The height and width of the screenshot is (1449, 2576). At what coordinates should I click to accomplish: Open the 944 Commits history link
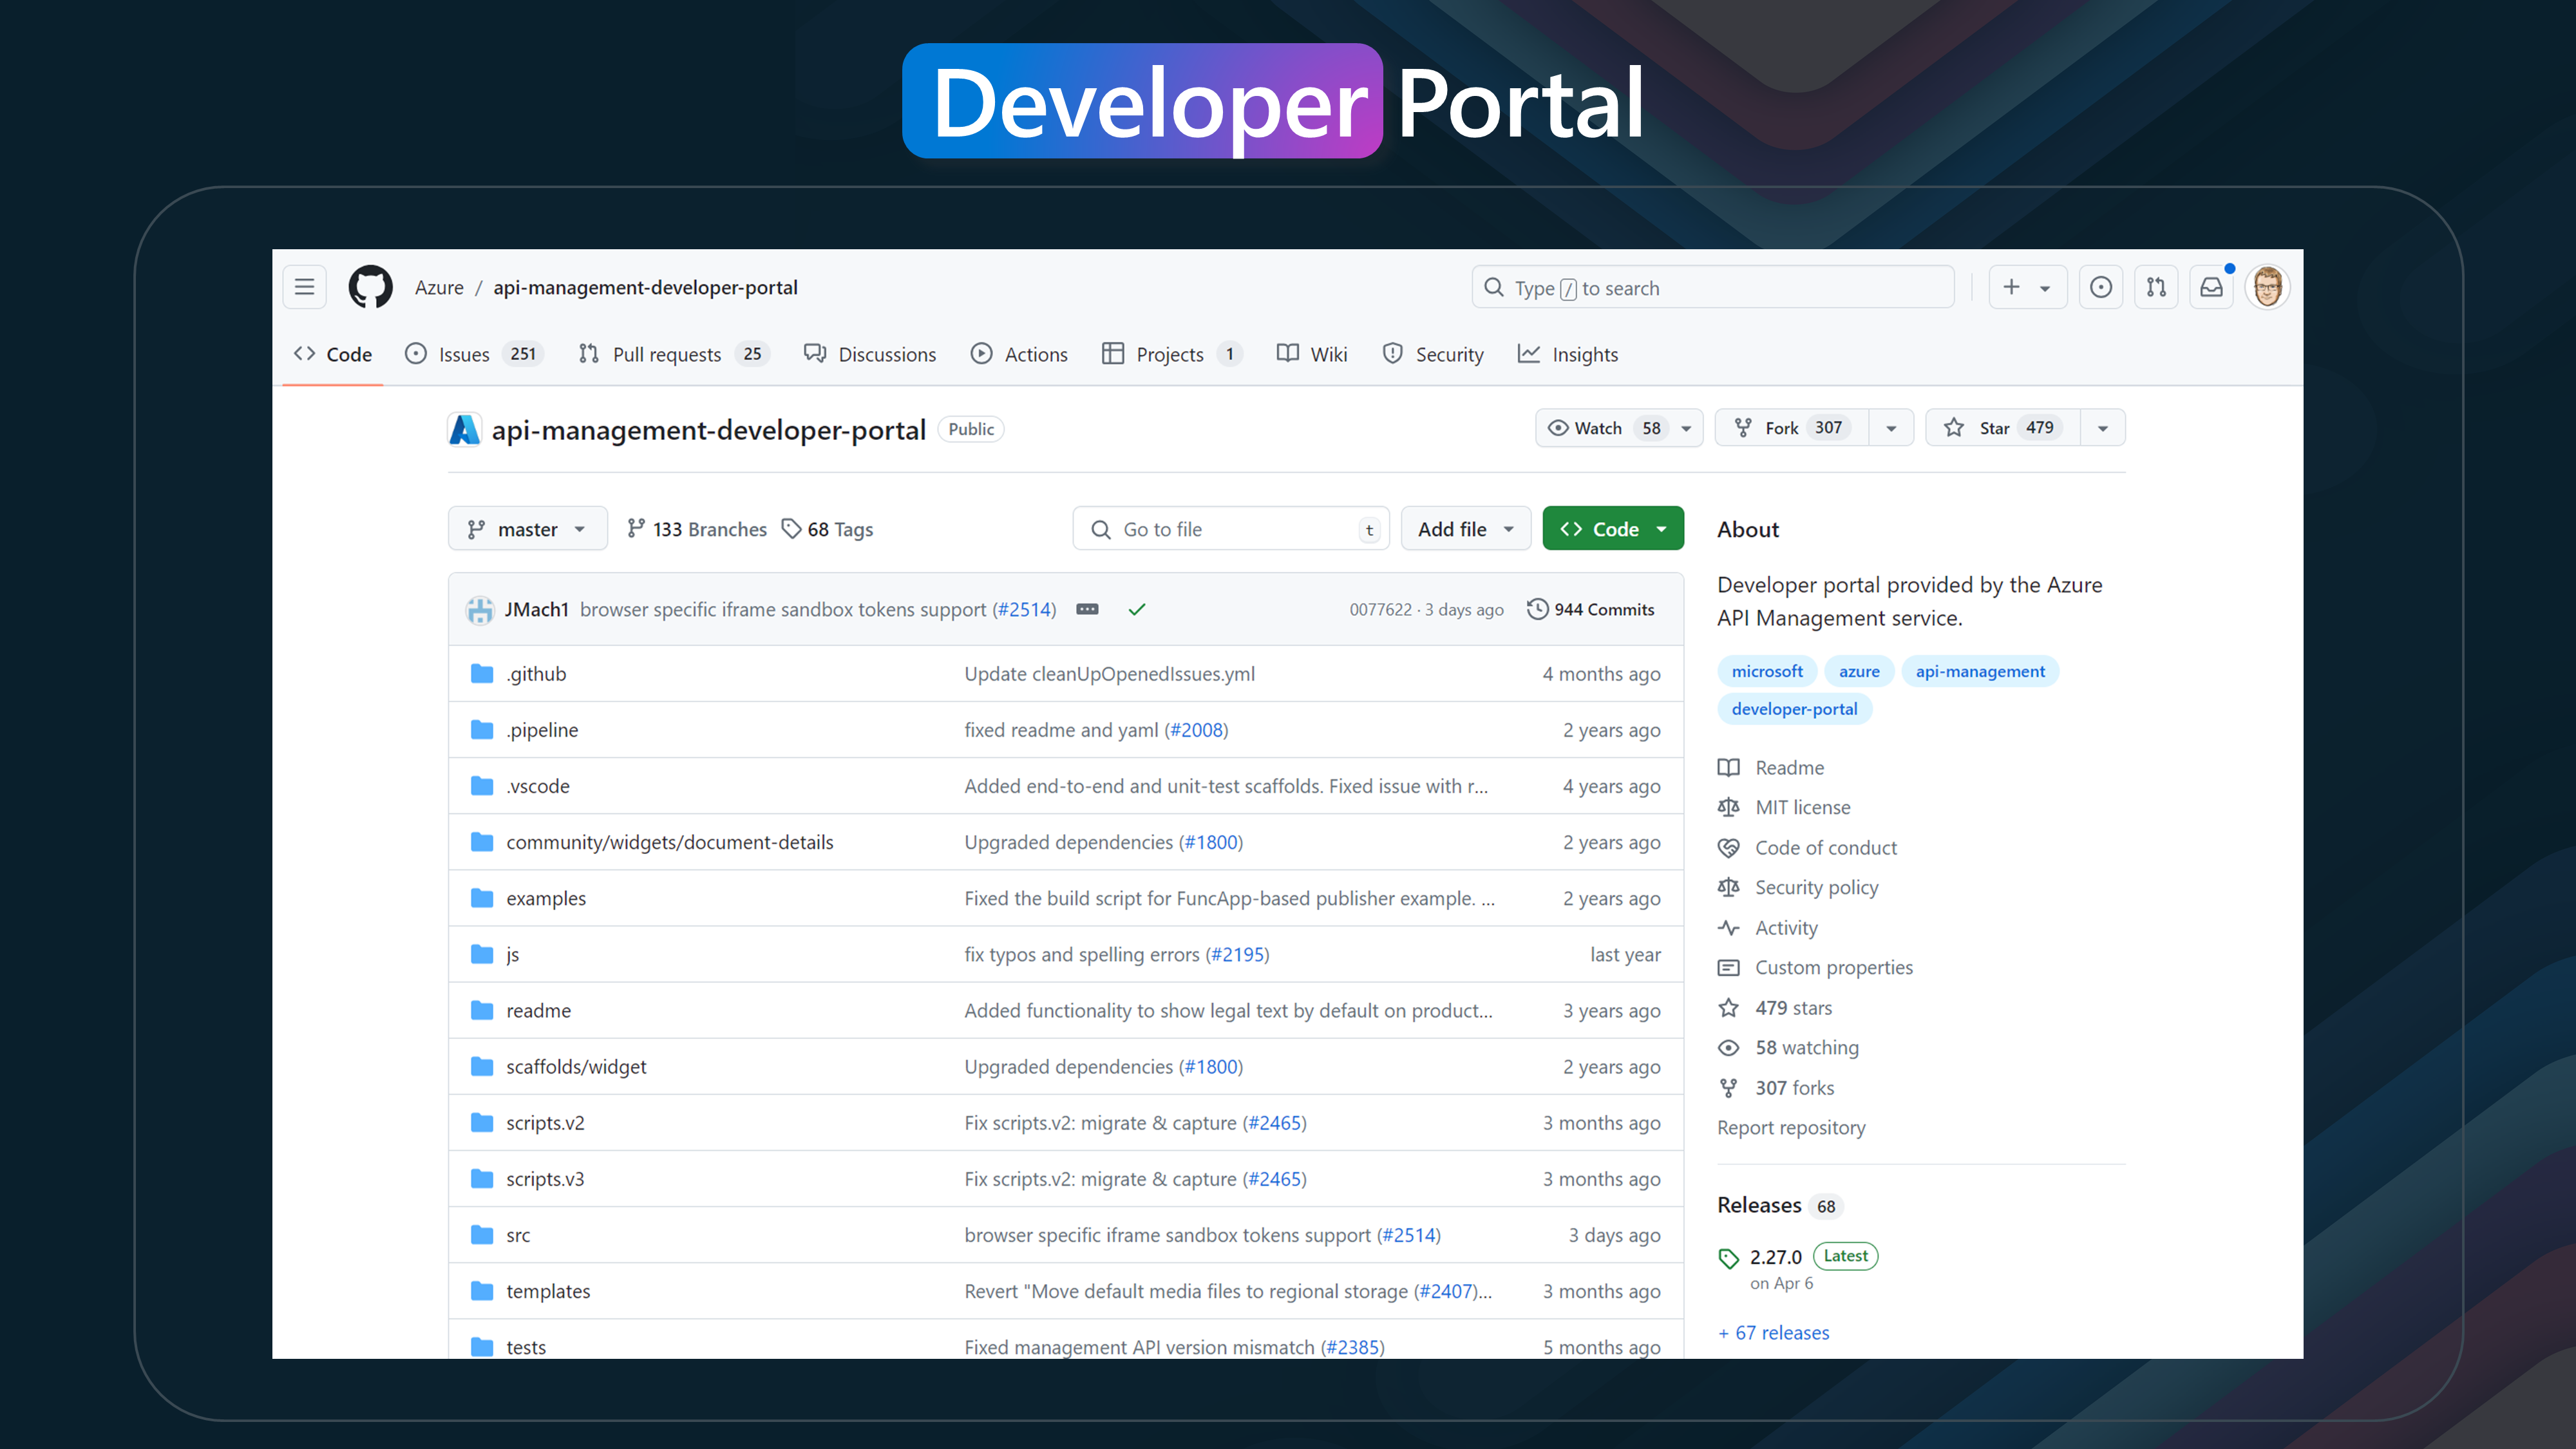pyautogui.click(x=1591, y=610)
